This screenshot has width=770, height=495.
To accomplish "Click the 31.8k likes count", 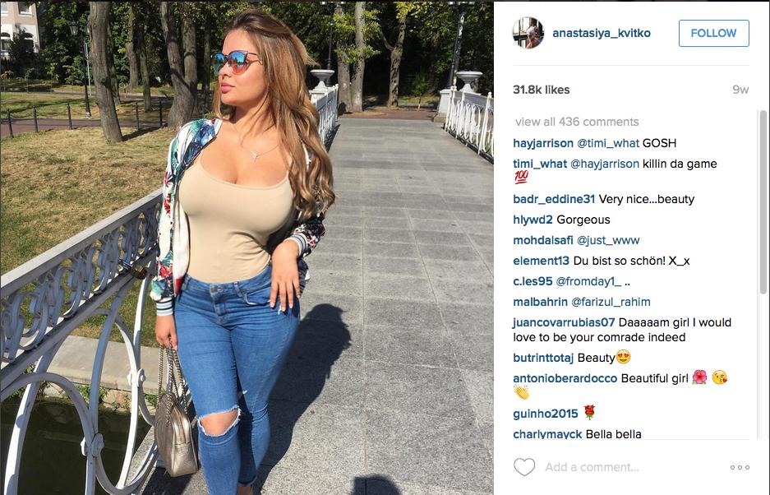I will (x=542, y=90).
